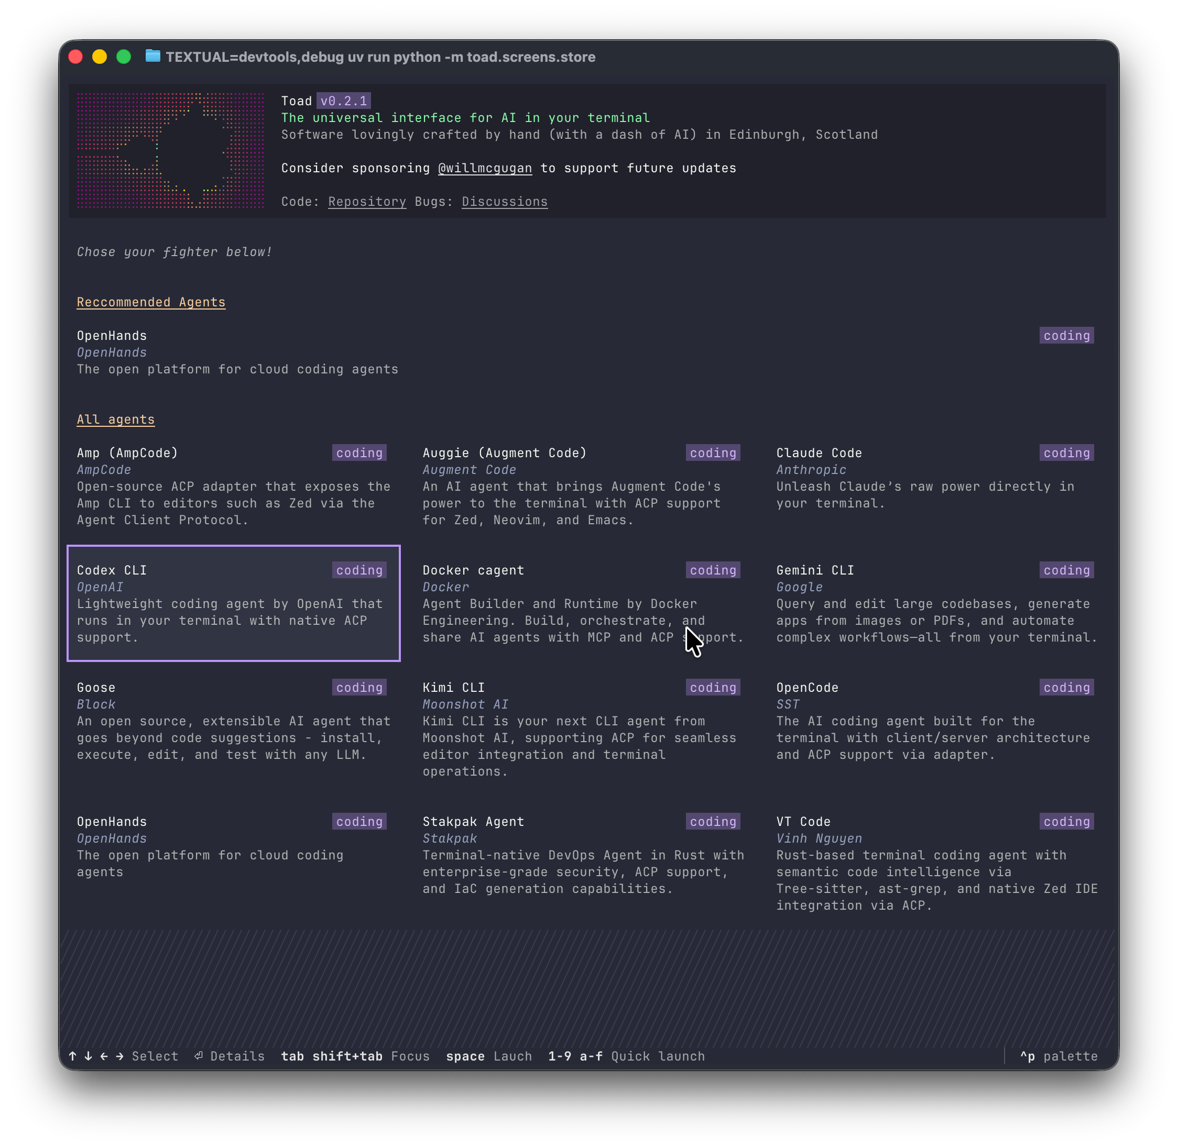Click the Toad pixel-art logo
Viewport: 1178px width, 1148px height.
coord(170,151)
